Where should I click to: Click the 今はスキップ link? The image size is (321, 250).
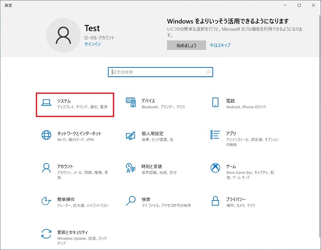(x=220, y=45)
